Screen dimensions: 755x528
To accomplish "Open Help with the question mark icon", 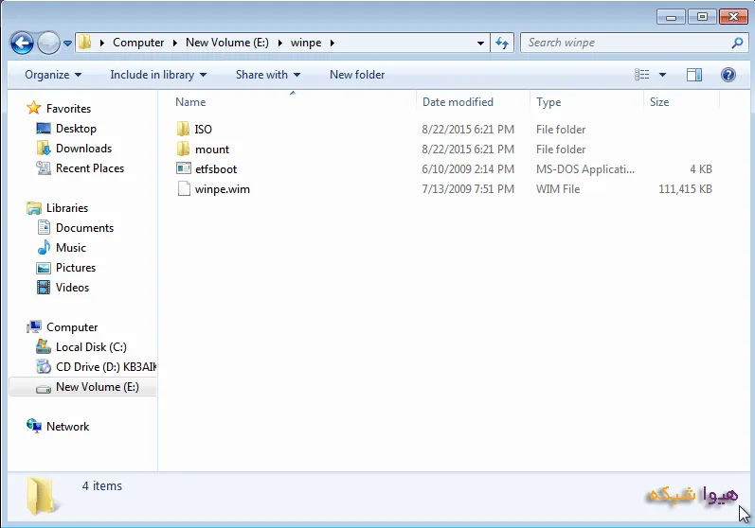I will (x=728, y=75).
